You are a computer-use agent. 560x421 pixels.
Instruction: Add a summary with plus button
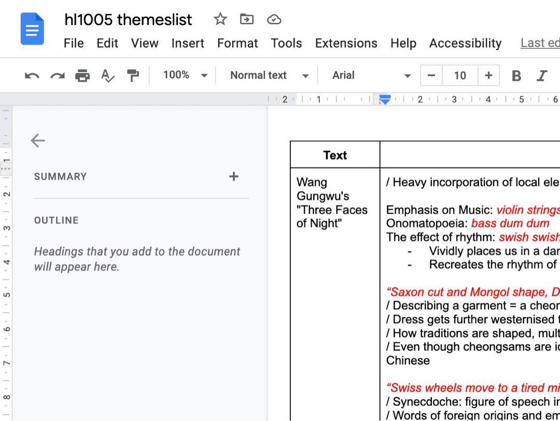click(x=234, y=177)
